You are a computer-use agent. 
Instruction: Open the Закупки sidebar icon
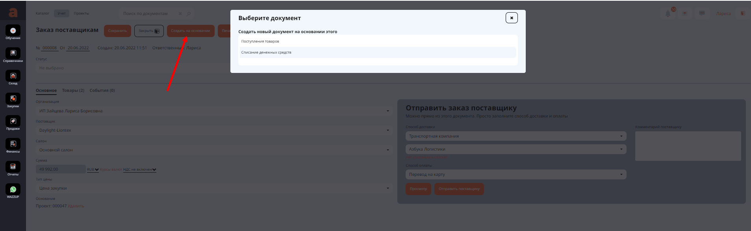(13, 99)
